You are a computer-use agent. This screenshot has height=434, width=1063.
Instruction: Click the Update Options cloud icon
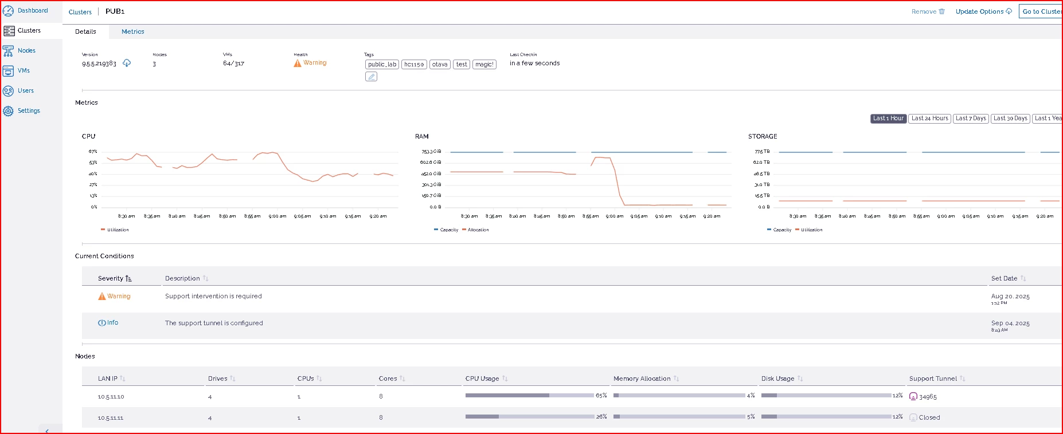click(x=1009, y=11)
